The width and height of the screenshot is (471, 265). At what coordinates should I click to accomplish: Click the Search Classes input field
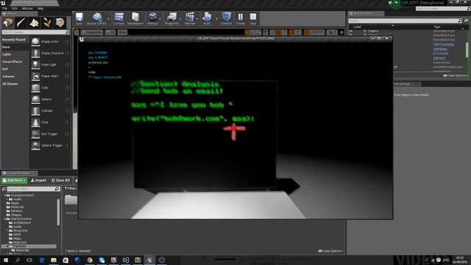click(35, 32)
